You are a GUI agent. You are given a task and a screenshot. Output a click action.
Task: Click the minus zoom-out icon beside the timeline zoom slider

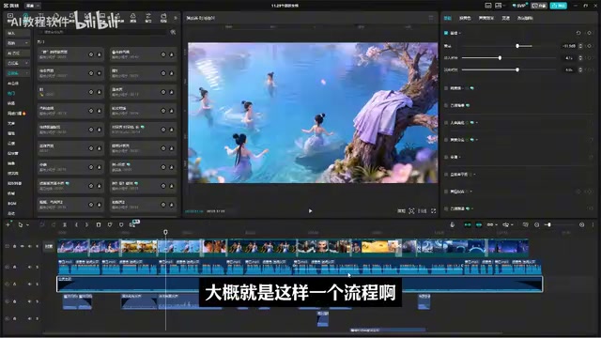coord(536,225)
